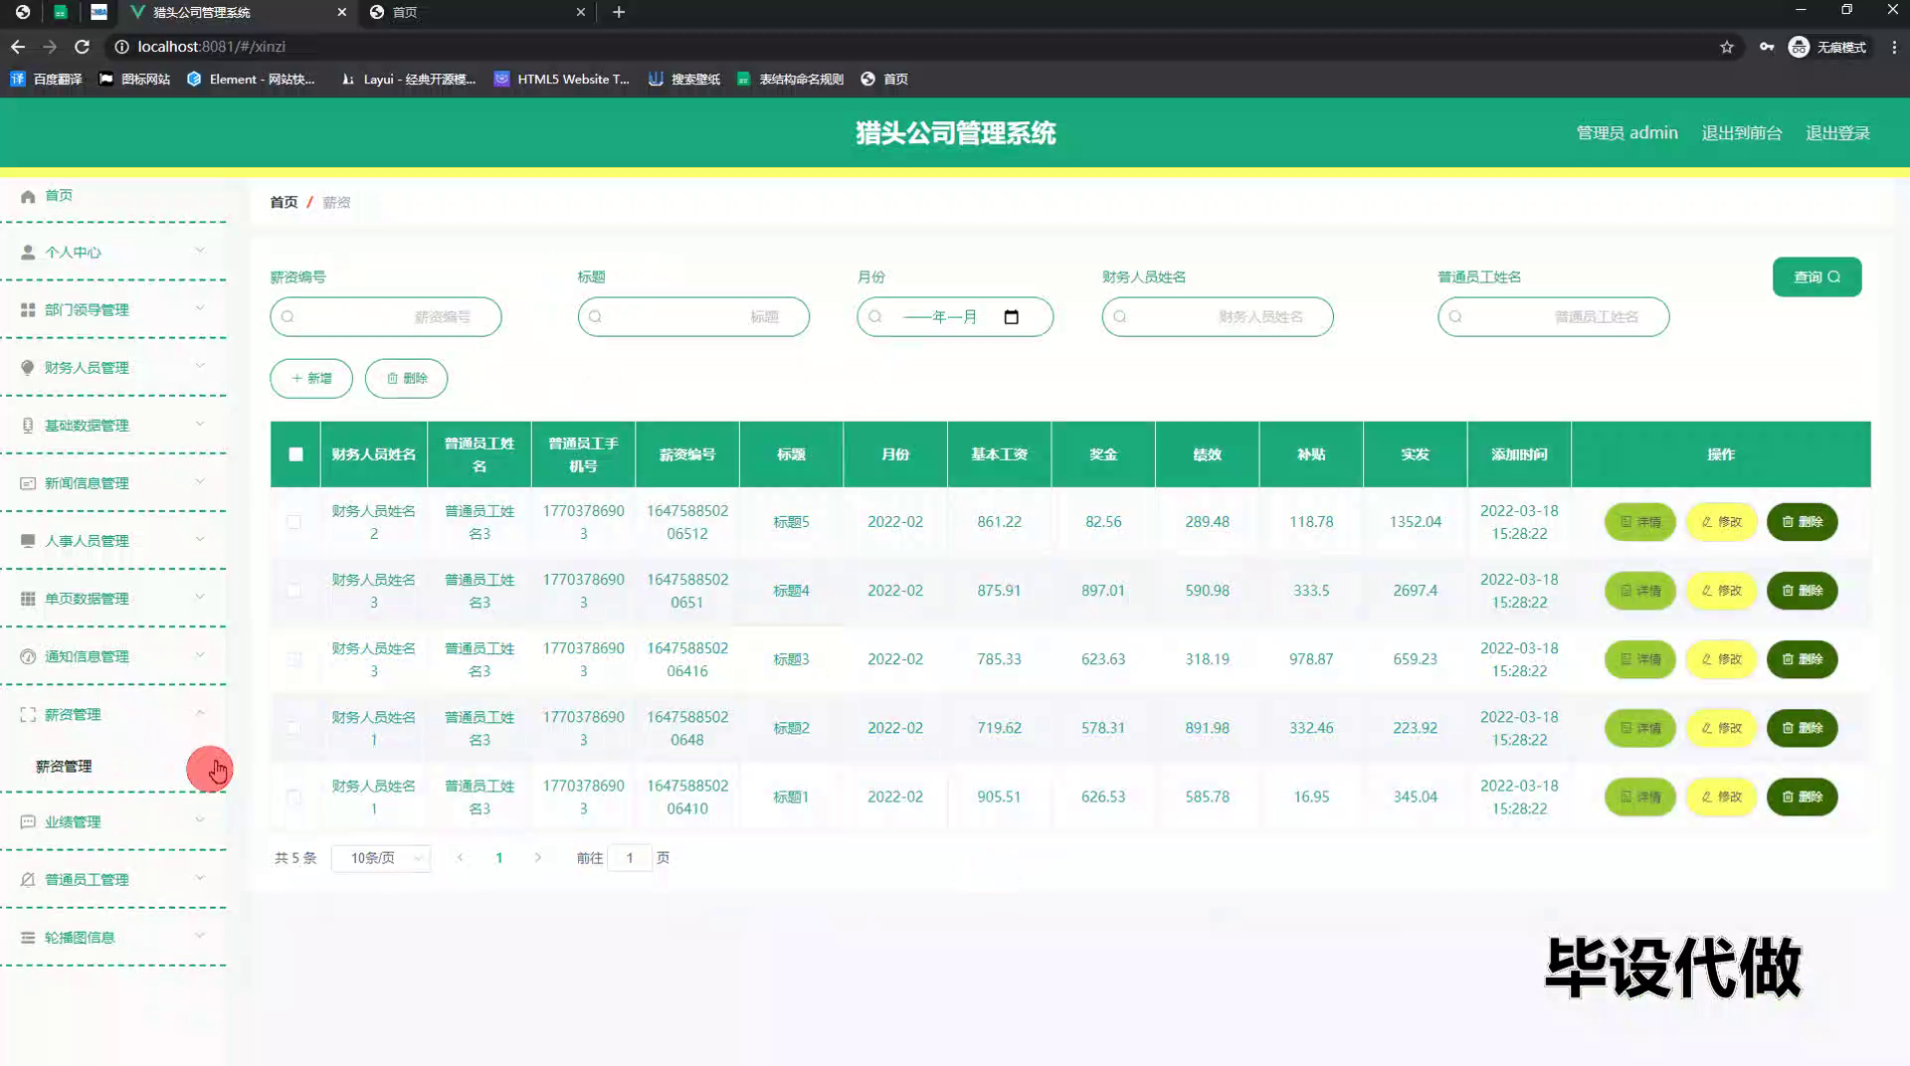Focus the 普通员工姓名 search field
Image resolution: width=1910 pixels, height=1066 pixels.
pyautogui.click(x=1553, y=317)
